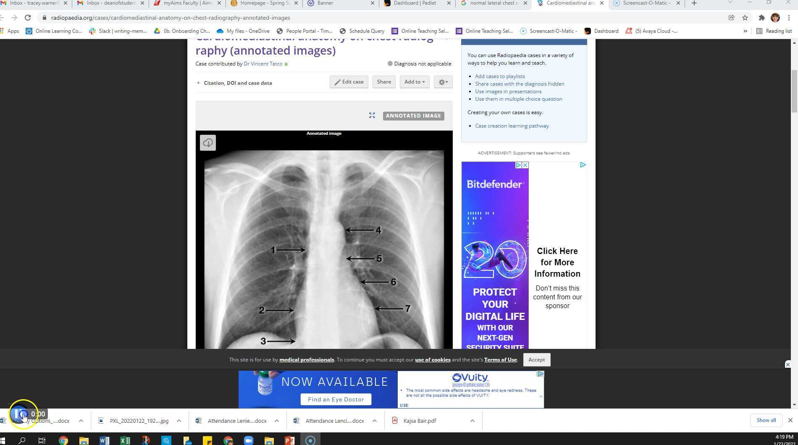Expand the radiograph to fullscreen
The width and height of the screenshot is (798, 445).
pos(372,115)
